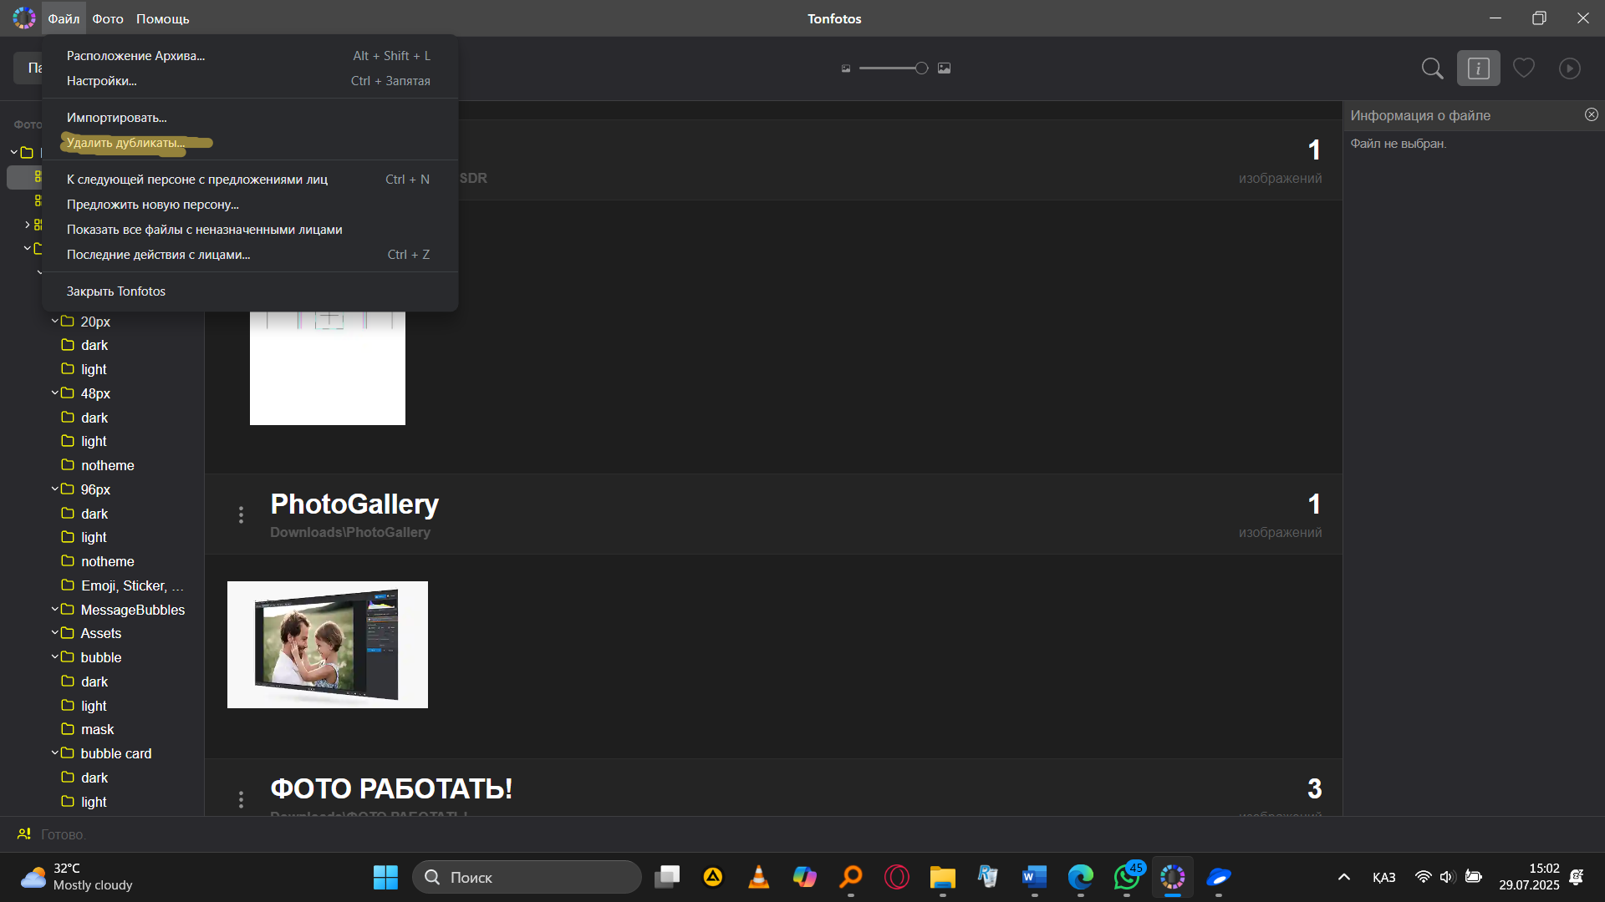Choose Показать все файлы с неназначенными лицами

pyautogui.click(x=249, y=230)
